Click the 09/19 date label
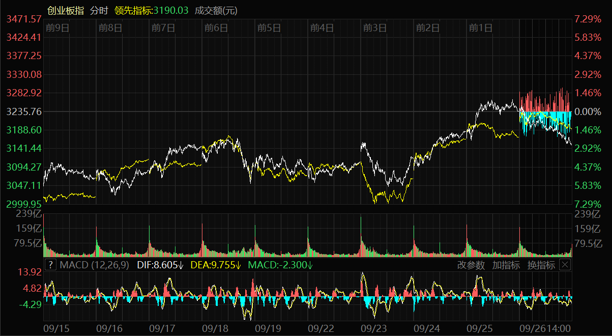Viewport: 612px width, 336px height. (x=268, y=329)
